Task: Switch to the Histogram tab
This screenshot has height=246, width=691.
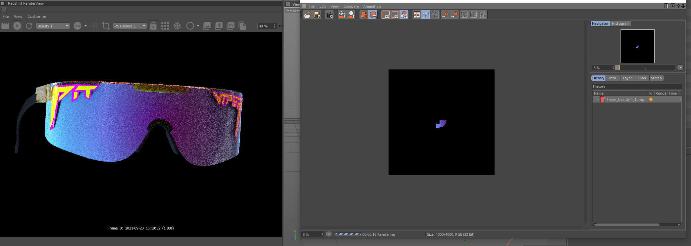Action: [x=620, y=23]
